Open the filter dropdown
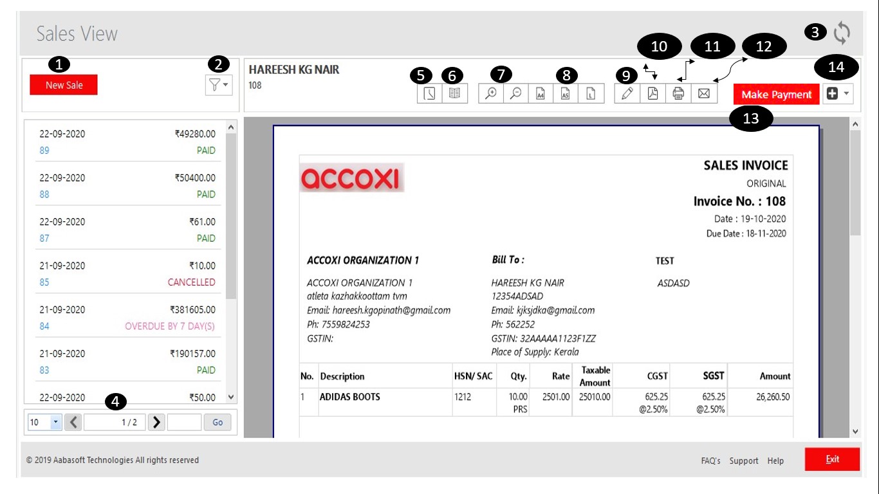Viewport: 879px width, 494px height. (x=218, y=85)
